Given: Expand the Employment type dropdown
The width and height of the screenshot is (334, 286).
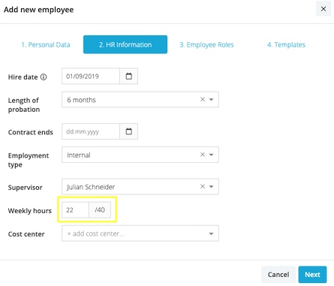Looking at the screenshot, I should (211, 155).
